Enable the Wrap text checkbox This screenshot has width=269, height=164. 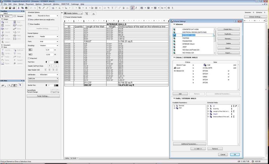tap(29, 58)
